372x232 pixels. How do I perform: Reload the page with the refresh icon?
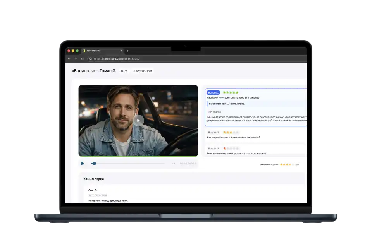click(82, 59)
